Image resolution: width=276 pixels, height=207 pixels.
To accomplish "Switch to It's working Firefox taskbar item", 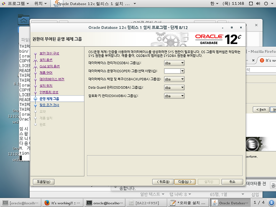I will click(62, 203).
